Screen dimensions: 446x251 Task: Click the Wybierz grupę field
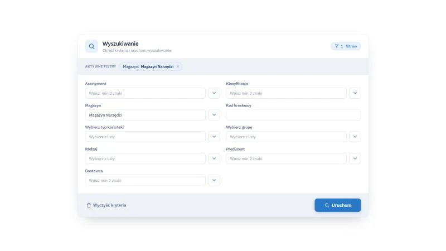click(x=286, y=137)
